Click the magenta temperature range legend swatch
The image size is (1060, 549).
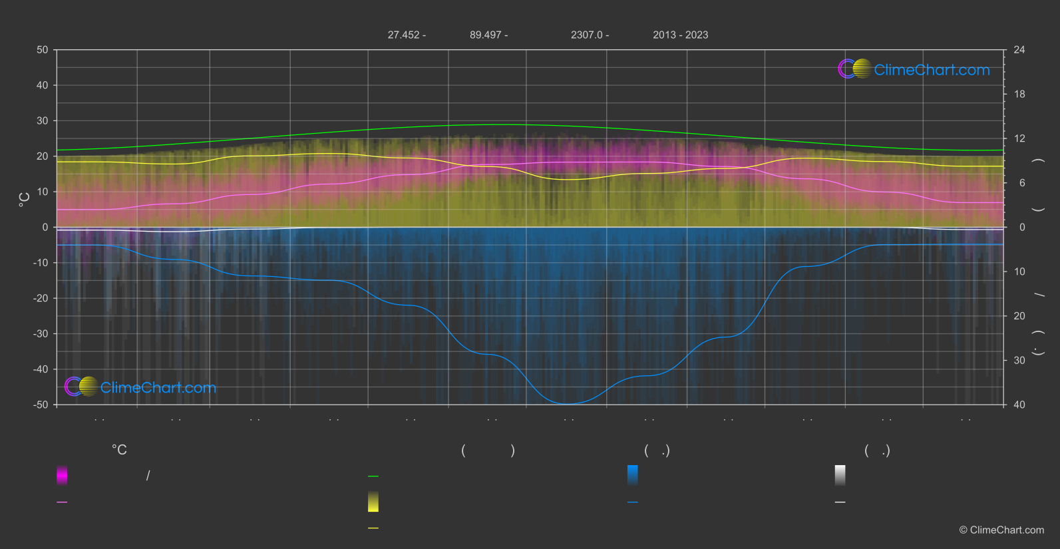tap(62, 475)
